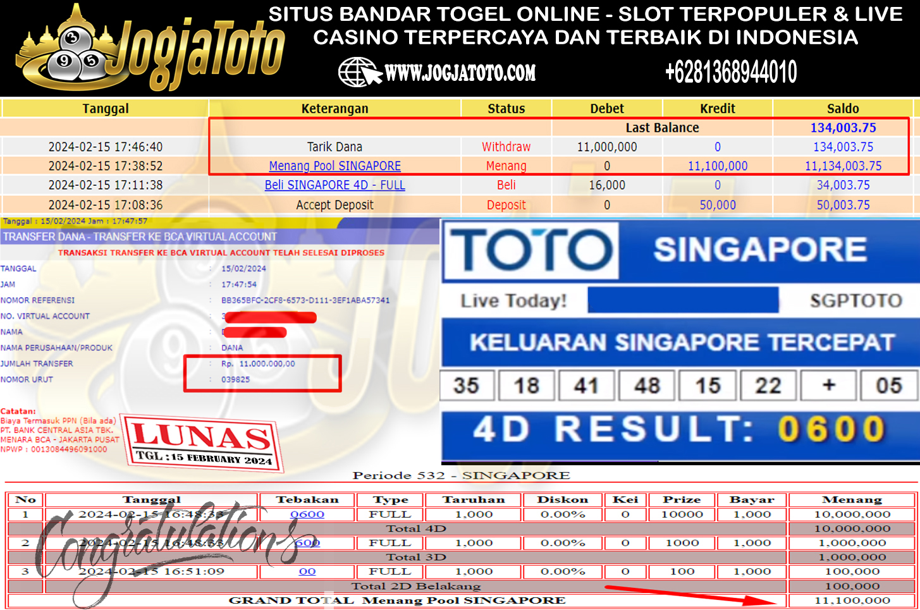The width and height of the screenshot is (920, 610).
Task: Click the Kredit column header
Action: pyautogui.click(x=718, y=109)
